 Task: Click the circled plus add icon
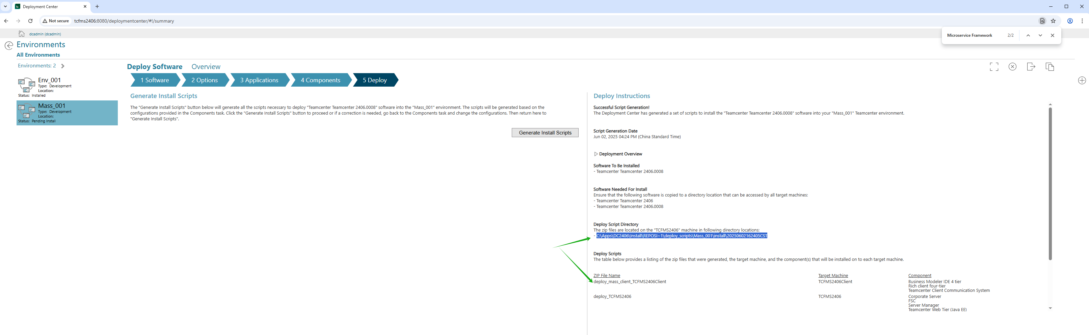coord(1082,81)
